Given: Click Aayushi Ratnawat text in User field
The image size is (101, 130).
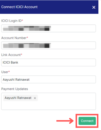Looking at the screenshot, I should pos(16,80).
